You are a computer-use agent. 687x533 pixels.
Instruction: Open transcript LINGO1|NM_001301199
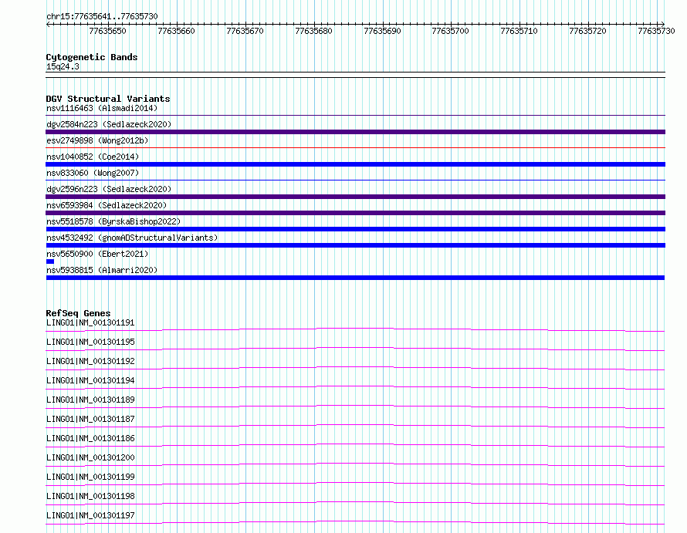(90, 477)
